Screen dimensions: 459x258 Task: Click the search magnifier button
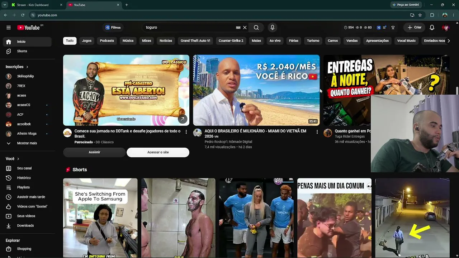click(256, 28)
